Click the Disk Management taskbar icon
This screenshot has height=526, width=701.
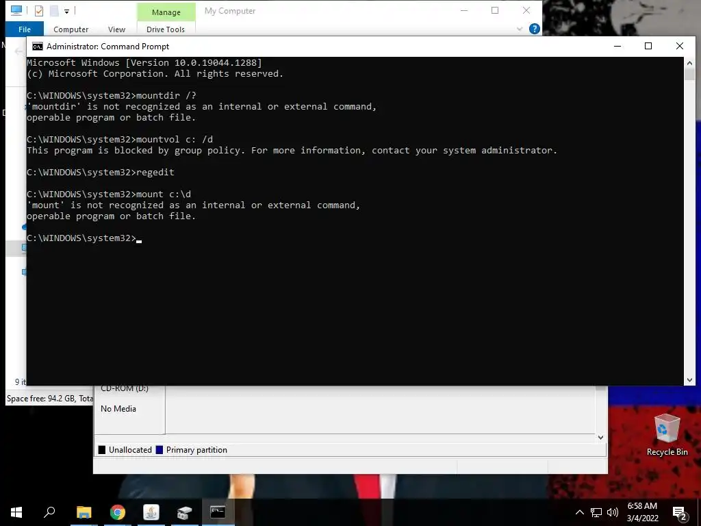pyautogui.click(x=184, y=512)
